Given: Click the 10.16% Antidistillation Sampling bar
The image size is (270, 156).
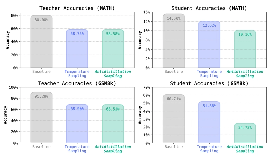Looking at the screenshot, I should tap(245, 49).
